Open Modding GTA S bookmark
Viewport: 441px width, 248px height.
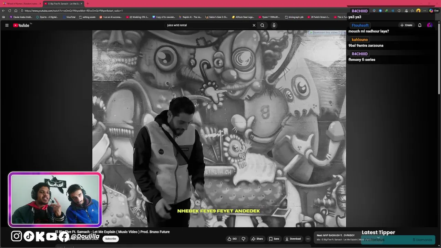tap(137, 17)
